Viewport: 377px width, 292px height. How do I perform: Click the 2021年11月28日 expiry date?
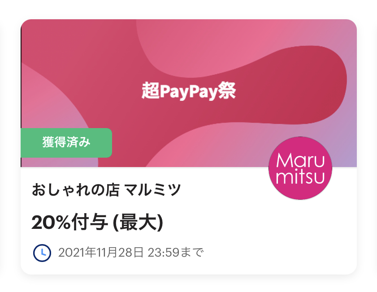(x=101, y=253)
